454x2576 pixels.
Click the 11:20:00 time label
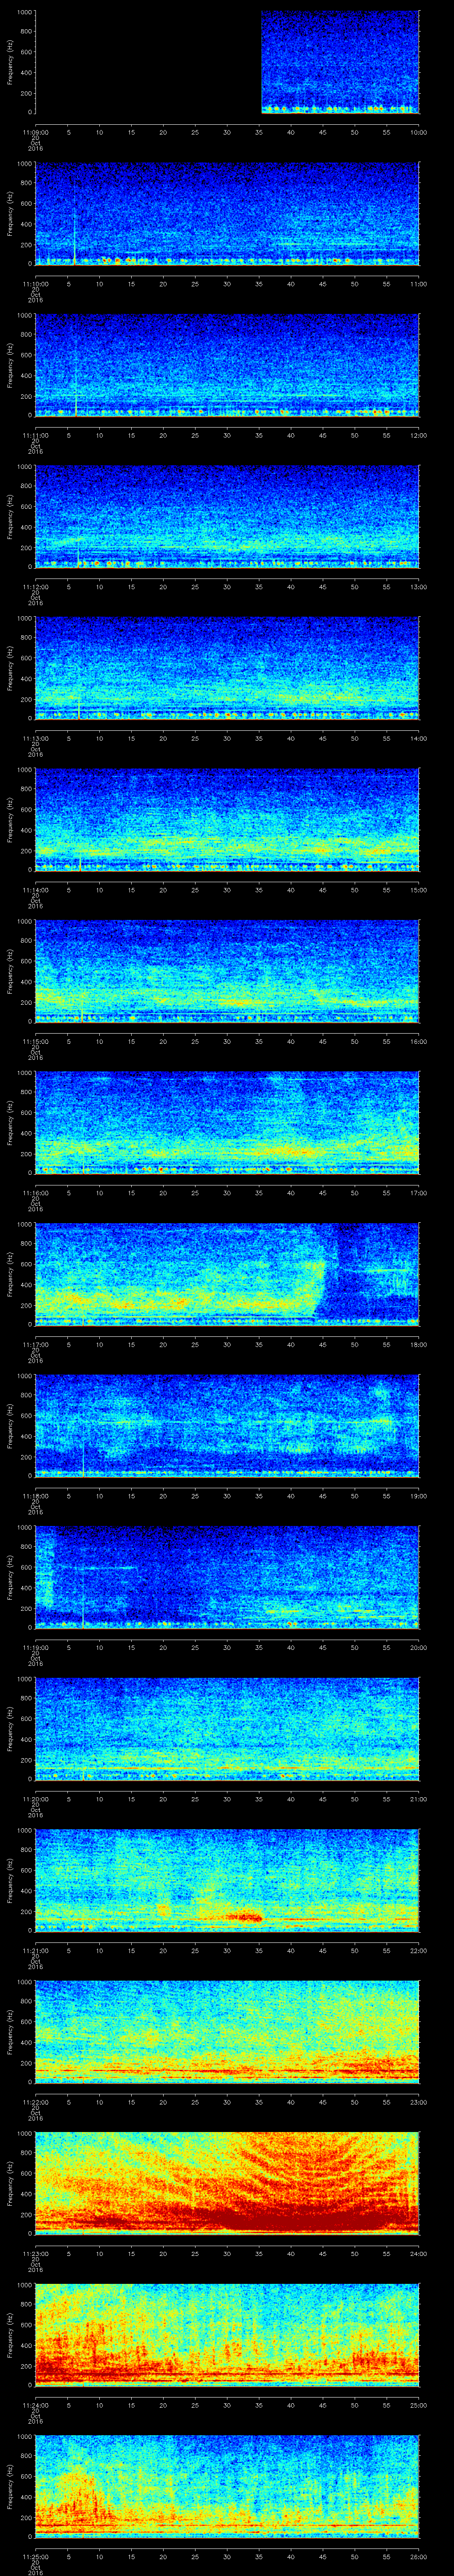tap(36, 1799)
